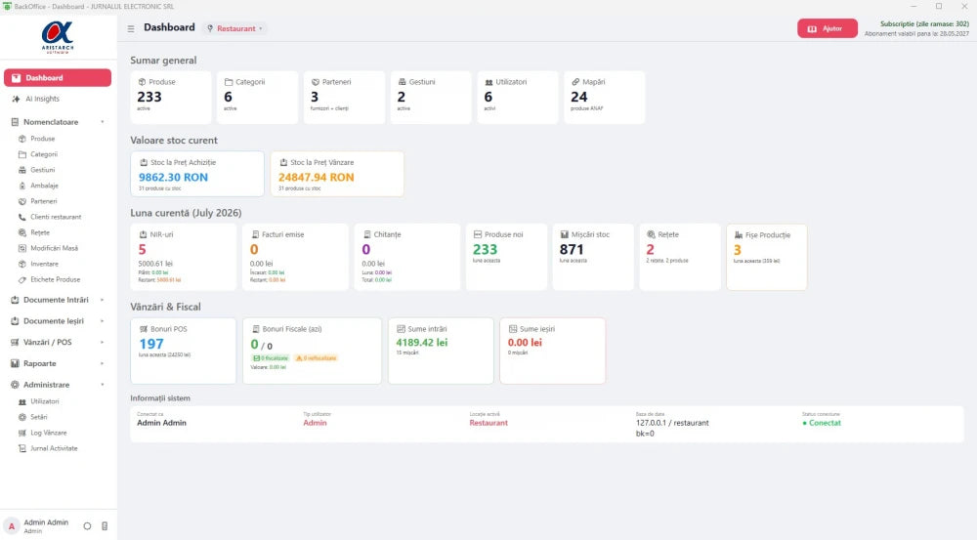Click the Administrare gear icon

pyautogui.click(x=15, y=385)
